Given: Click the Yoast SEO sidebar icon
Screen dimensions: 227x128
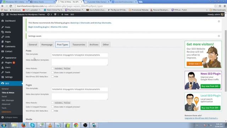Looking at the screenshot, I should [2, 84].
